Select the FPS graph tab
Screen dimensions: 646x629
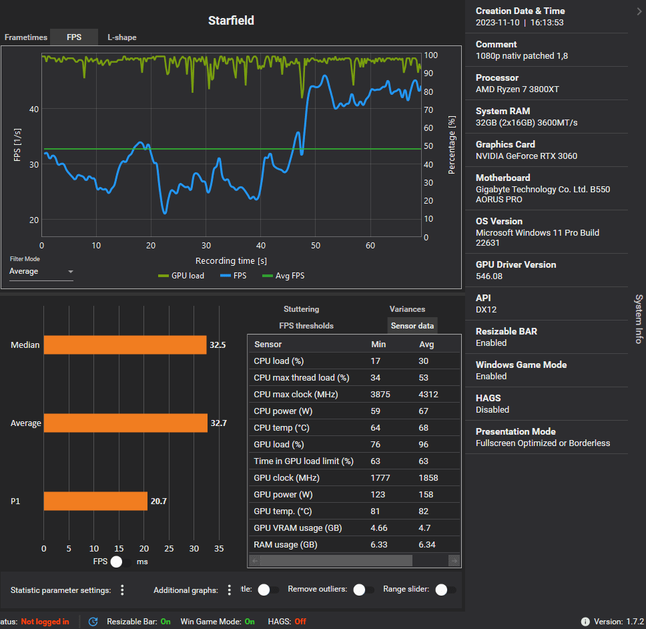click(74, 37)
